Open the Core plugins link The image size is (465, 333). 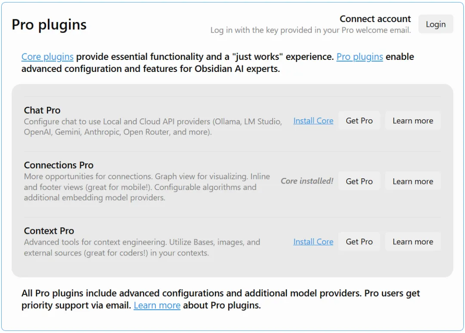pos(47,56)
